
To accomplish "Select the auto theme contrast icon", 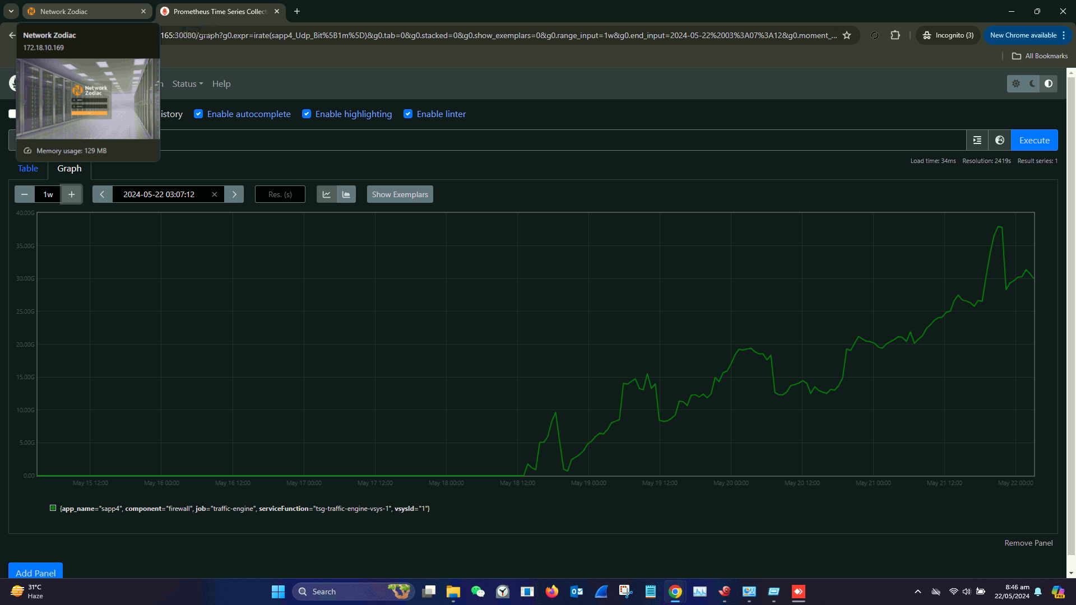I will [x=1049, y=83].
